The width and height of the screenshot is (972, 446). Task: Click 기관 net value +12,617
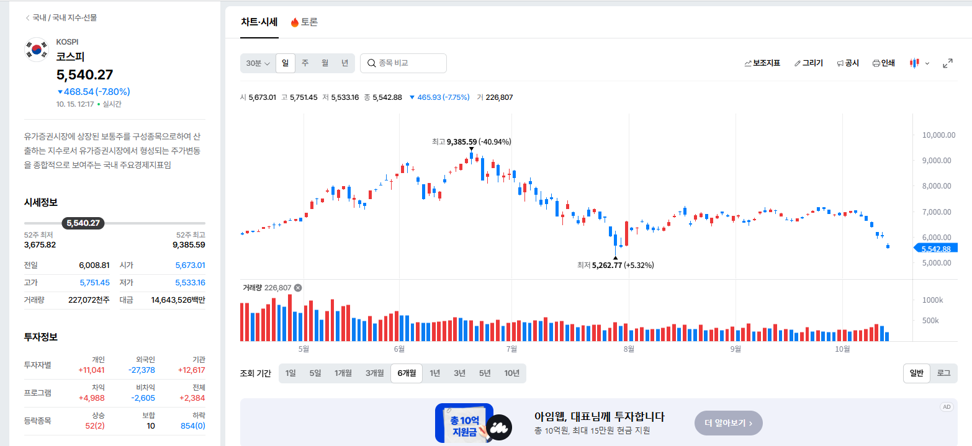[x=192, y=370]
